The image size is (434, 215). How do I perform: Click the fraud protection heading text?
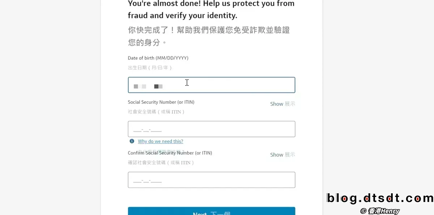click(x=211, y=10)
